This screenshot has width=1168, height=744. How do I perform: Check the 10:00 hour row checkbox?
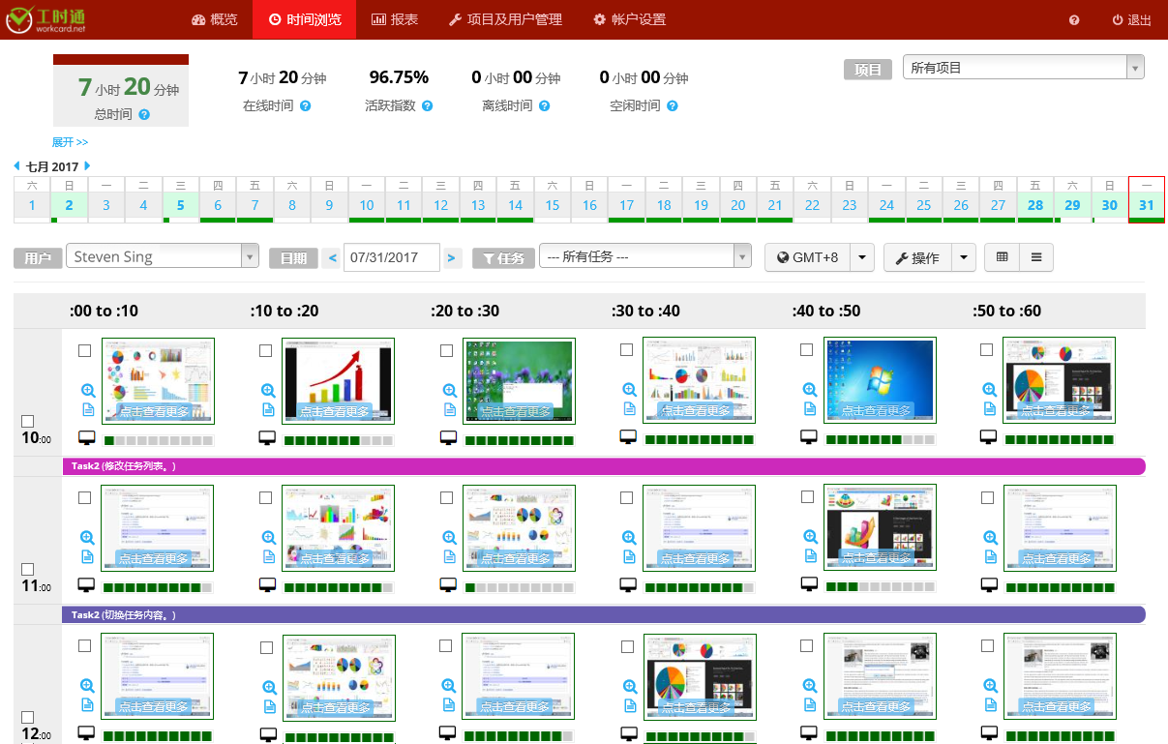click(x=28, y=421)
